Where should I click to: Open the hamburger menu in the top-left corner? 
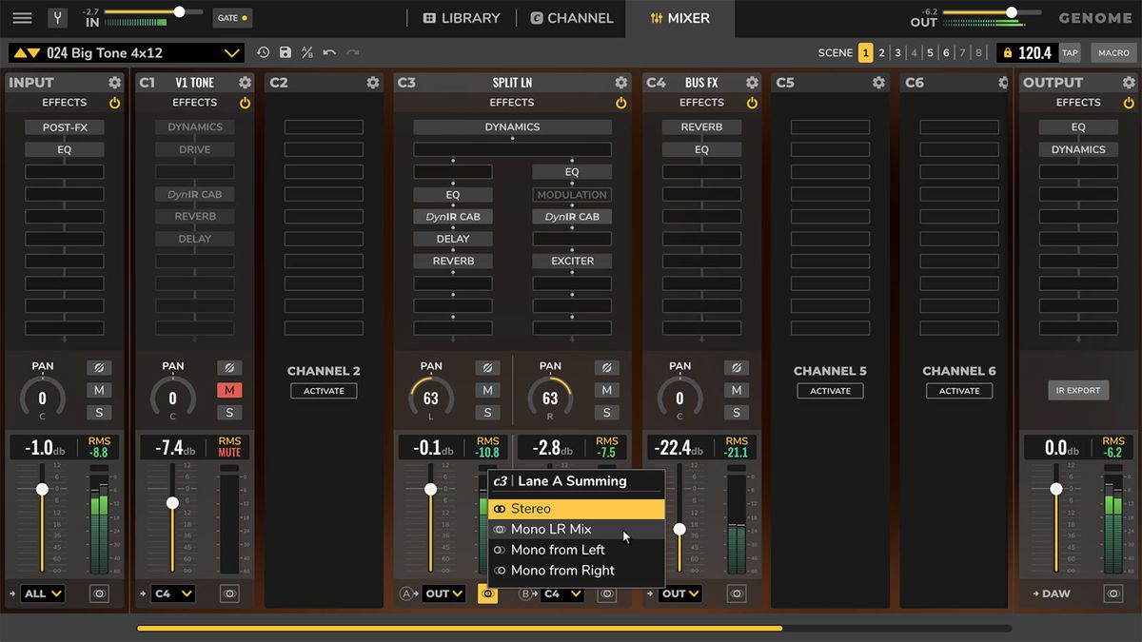click(21, 17)
